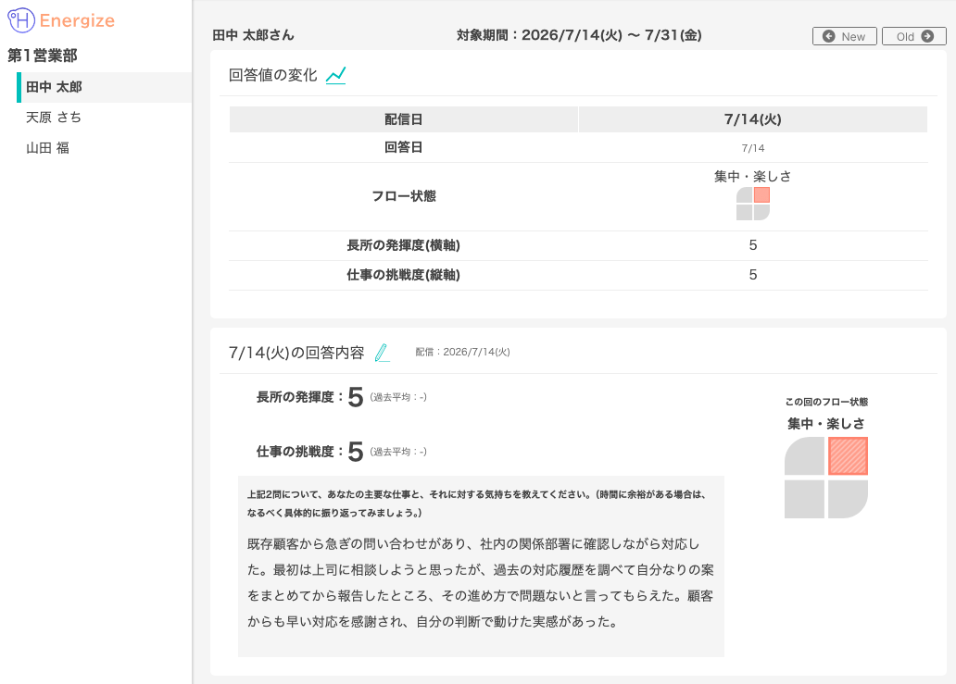Click 仕事の挑戦度(縦軸) row label
Viewport: 956px width, 684px height.
coord(404,275)
